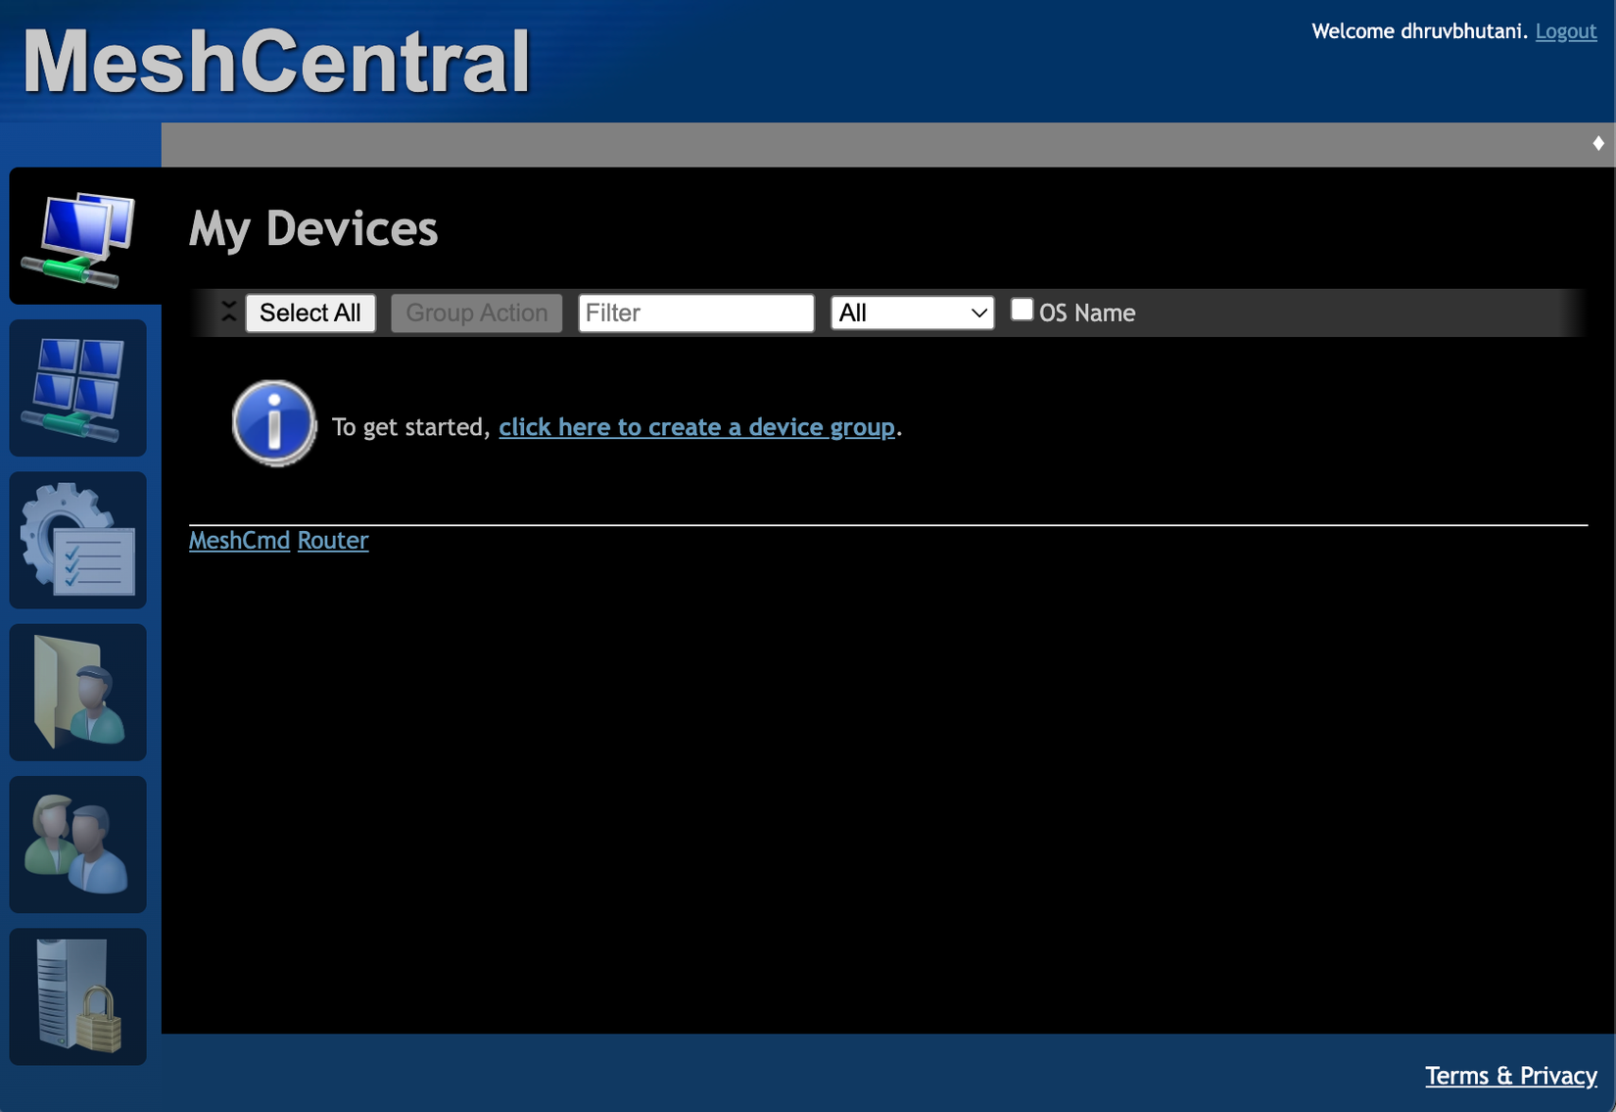This screenshot has width=1616, height=1112.
Task: Expand the device sort dropdown
Action: pos(911,313)
